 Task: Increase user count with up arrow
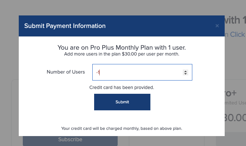tap(185, 71)
